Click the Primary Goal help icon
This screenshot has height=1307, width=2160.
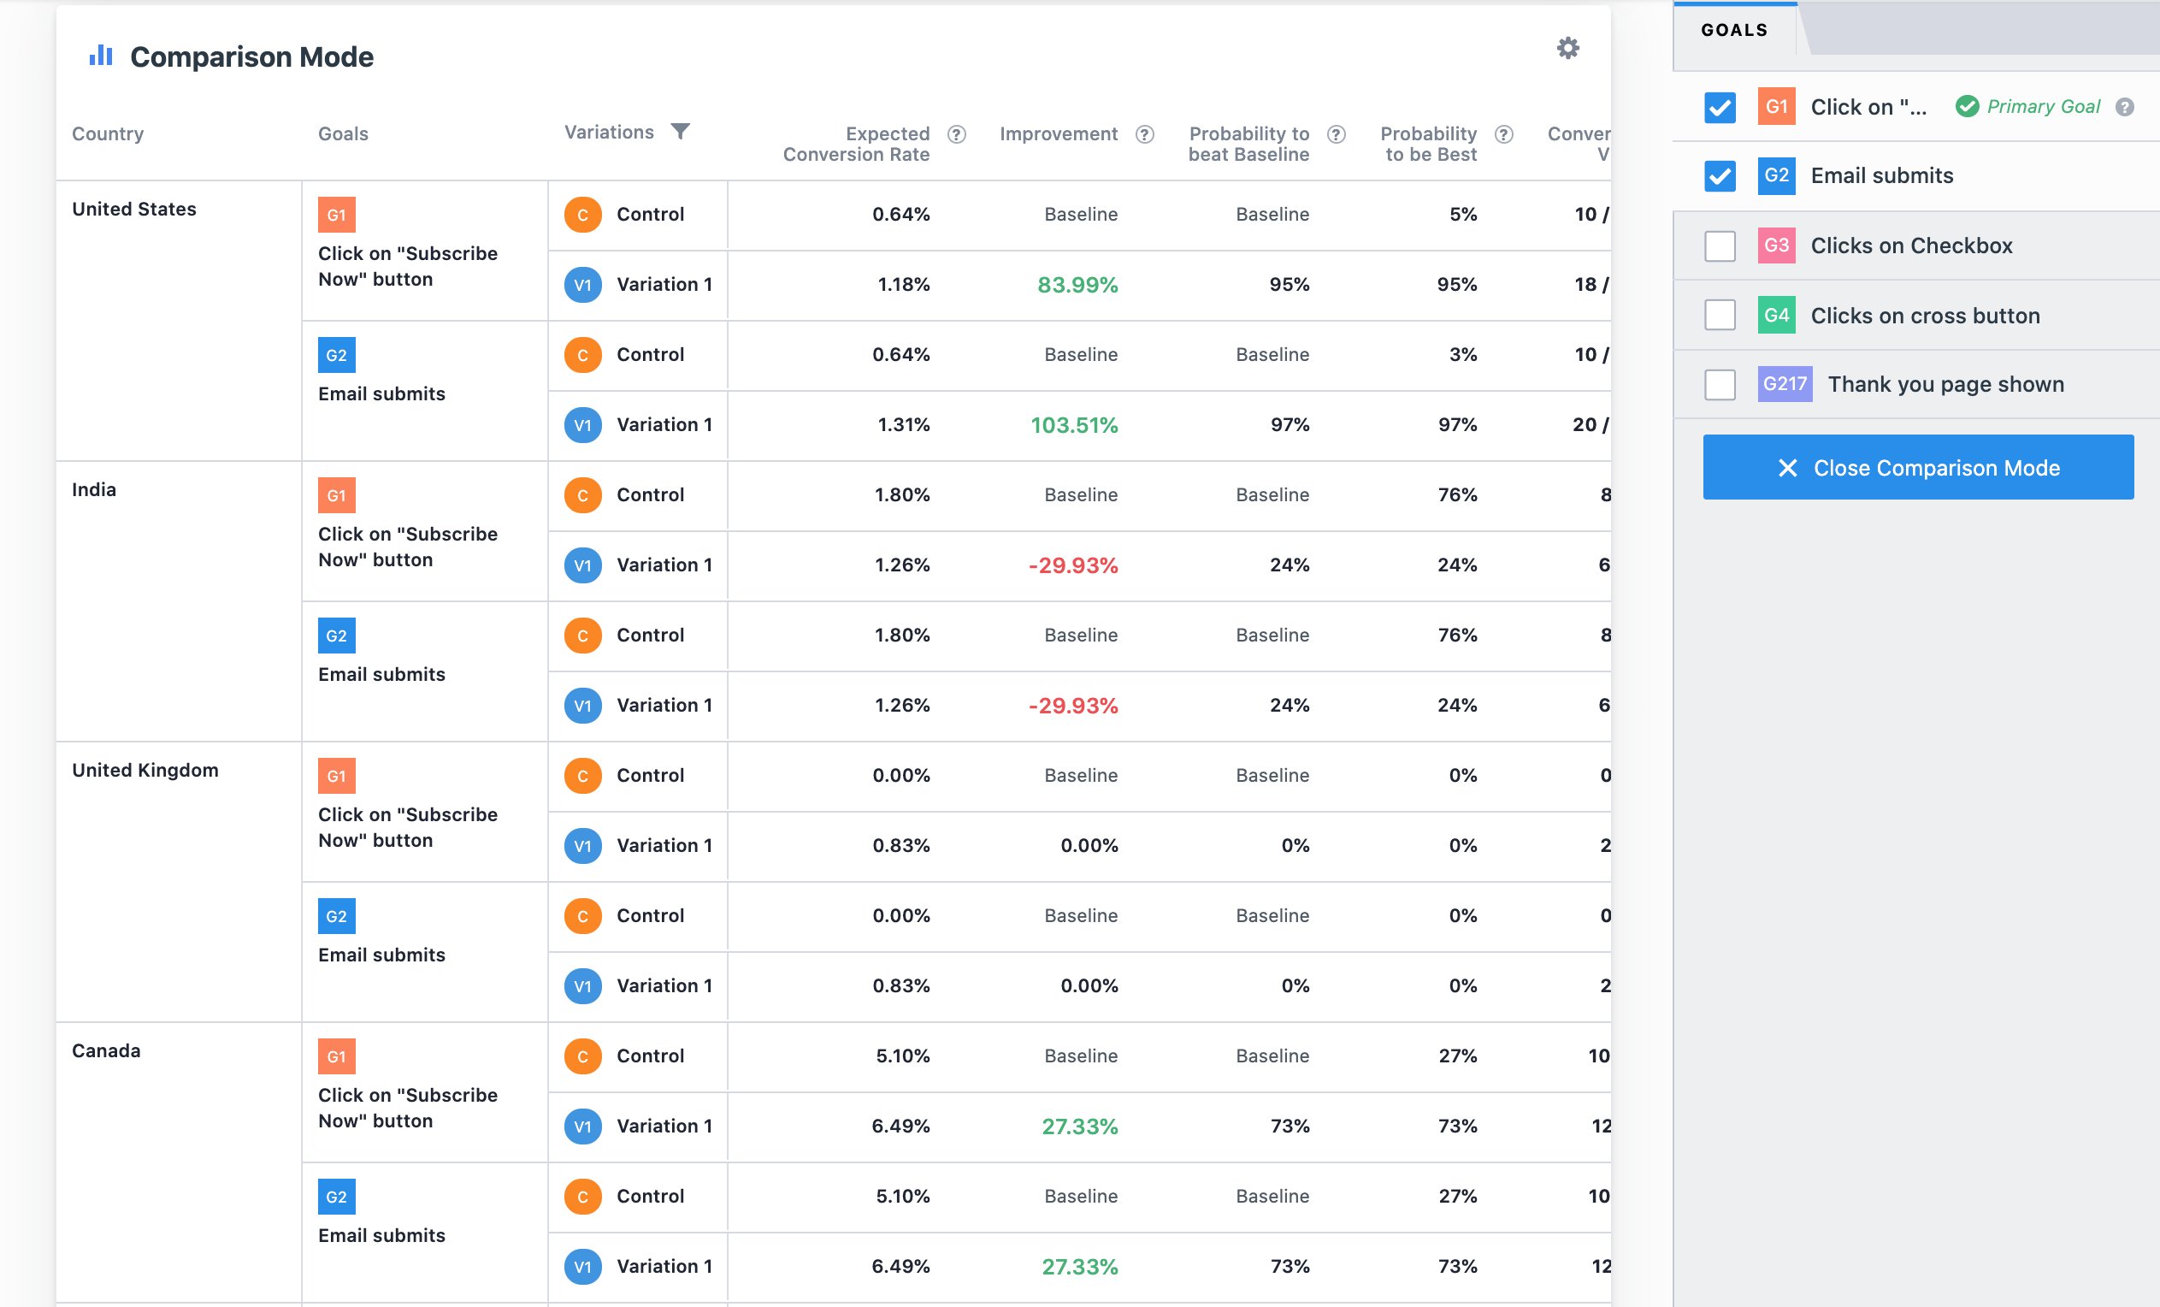(x=2124, y=107)
